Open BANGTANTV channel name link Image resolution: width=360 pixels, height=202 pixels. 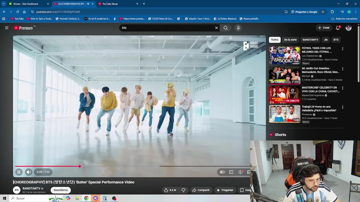pos(31,189)
